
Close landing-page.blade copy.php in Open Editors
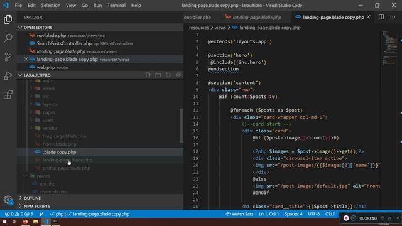tap(26, 59)
